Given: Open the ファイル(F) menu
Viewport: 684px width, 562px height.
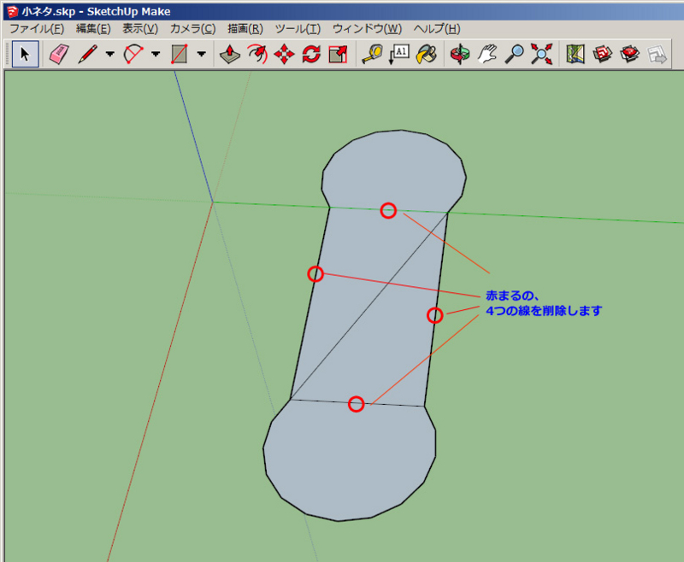Looking at the screenshot, I should pyautogui.click(x=37, y=29).
